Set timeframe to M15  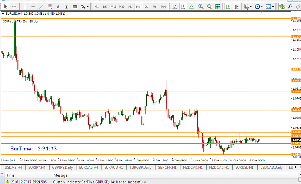113,7
